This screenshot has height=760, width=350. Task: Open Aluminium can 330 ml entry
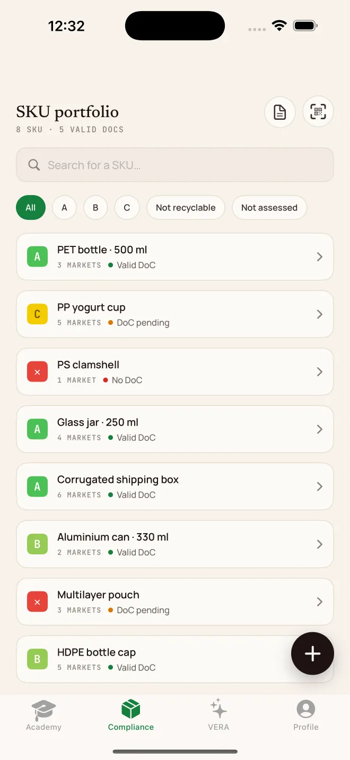(175, 544)
